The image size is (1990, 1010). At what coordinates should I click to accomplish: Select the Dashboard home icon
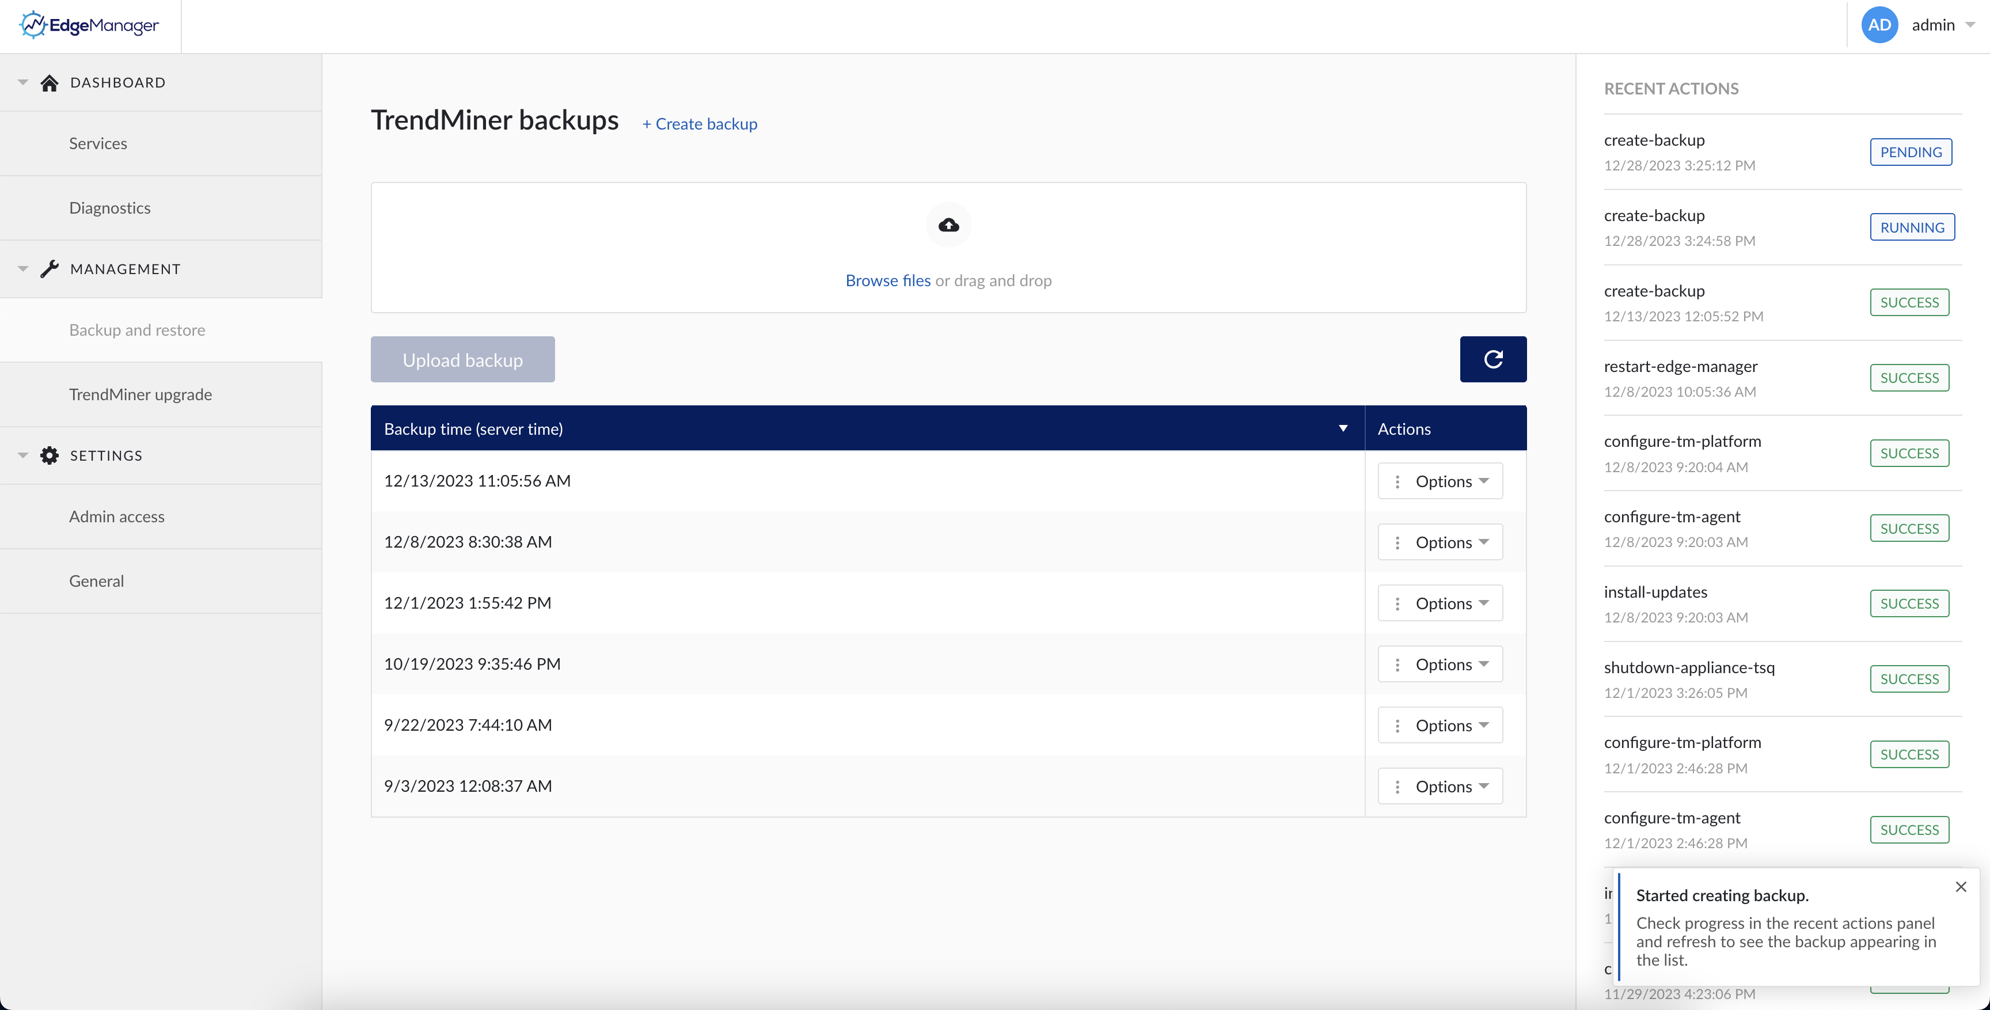tap(50, 82)
